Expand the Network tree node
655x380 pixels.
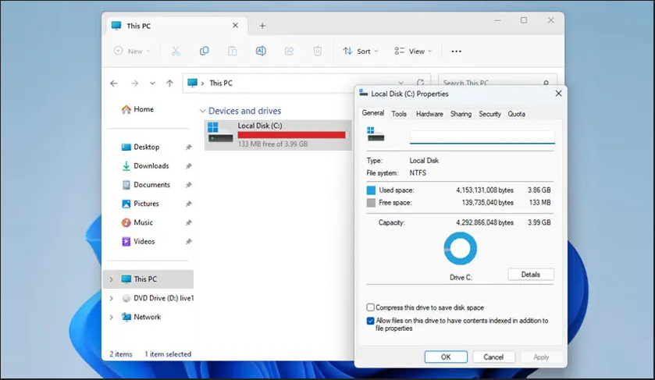(x=111, y=318)
